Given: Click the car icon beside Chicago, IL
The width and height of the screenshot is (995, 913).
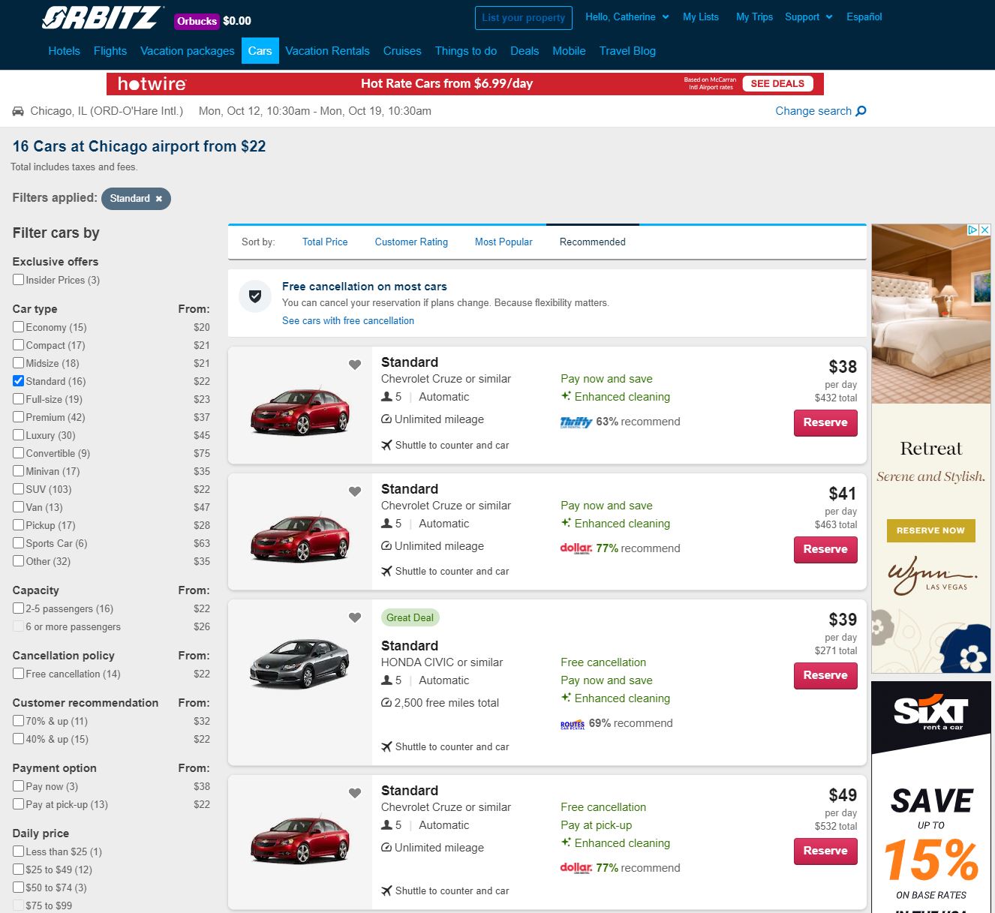Looking at the screenshot, I should [x=18, y=111].
